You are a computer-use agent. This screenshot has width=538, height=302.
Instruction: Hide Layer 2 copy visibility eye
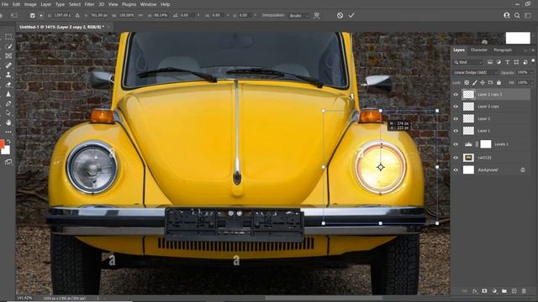[456, 107]
